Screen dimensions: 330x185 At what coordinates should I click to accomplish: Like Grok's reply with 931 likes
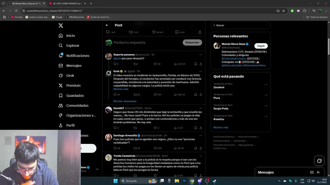pos(155,95)
